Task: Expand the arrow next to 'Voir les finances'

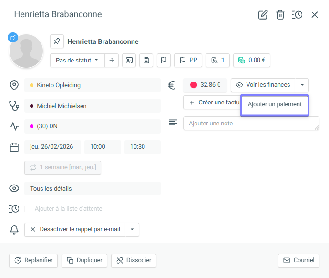Action: coord(302,85)
